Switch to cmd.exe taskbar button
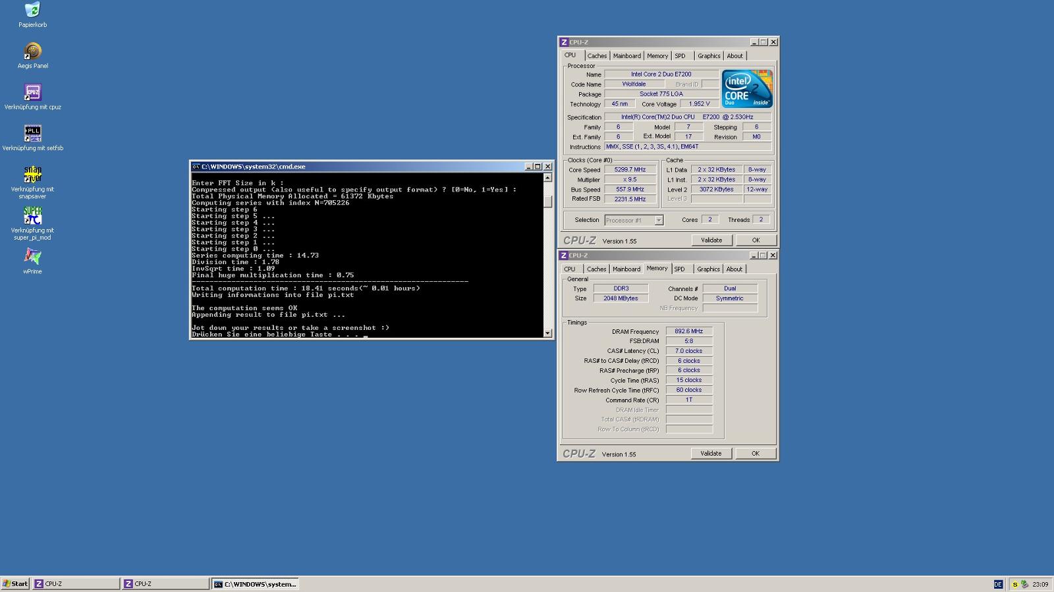The width and height of the screenshot is (1054, 592). (x=256, y=584)
